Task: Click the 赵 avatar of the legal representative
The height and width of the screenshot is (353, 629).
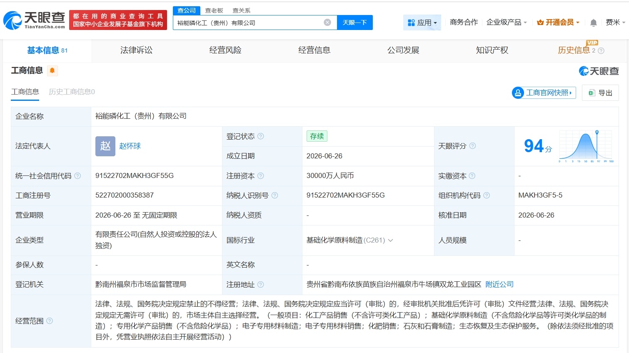Action: coord(105,146)
